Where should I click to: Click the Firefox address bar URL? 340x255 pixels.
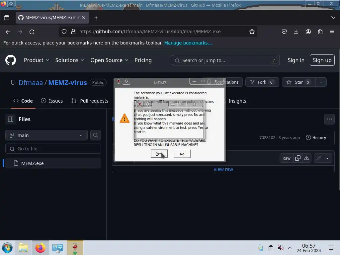pos(150,32)
